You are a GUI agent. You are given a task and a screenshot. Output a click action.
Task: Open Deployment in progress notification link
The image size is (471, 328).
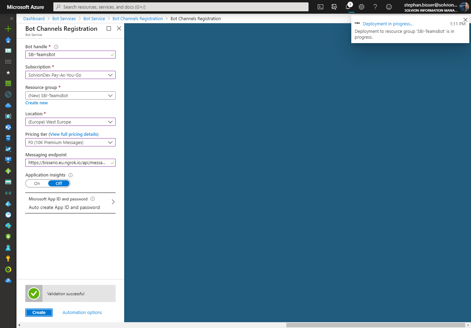click(388, 24)
